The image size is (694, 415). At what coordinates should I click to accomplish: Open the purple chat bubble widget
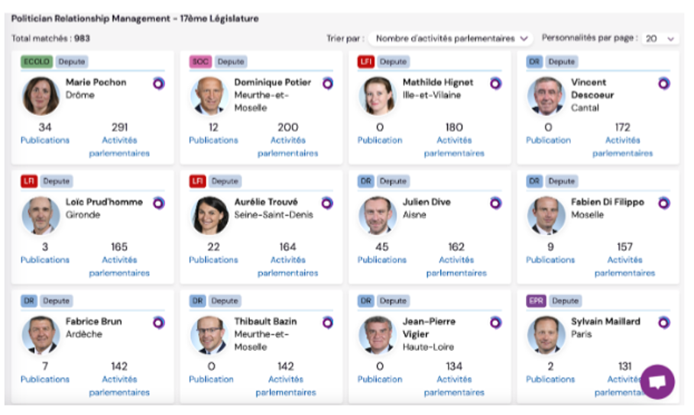point(657,381)
